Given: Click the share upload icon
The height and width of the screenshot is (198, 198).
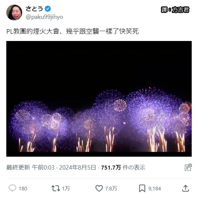Looking at the screenshot, I should tap(185, 188).
